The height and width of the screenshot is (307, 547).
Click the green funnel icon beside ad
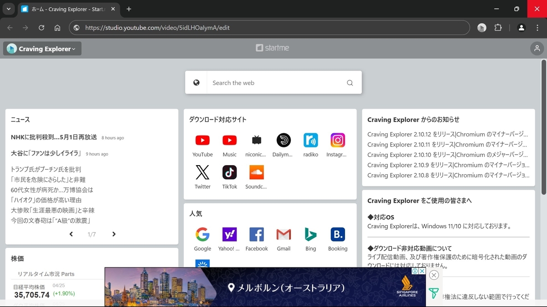(433, 293)
